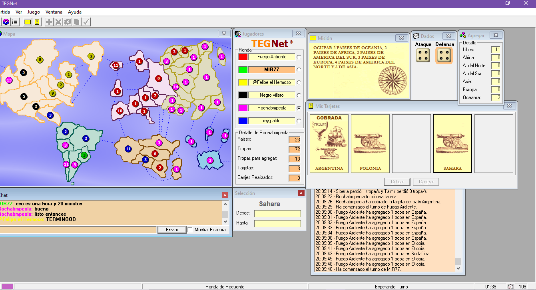Open the Ventana menu

pyautogui.click(x=54, y=12)
